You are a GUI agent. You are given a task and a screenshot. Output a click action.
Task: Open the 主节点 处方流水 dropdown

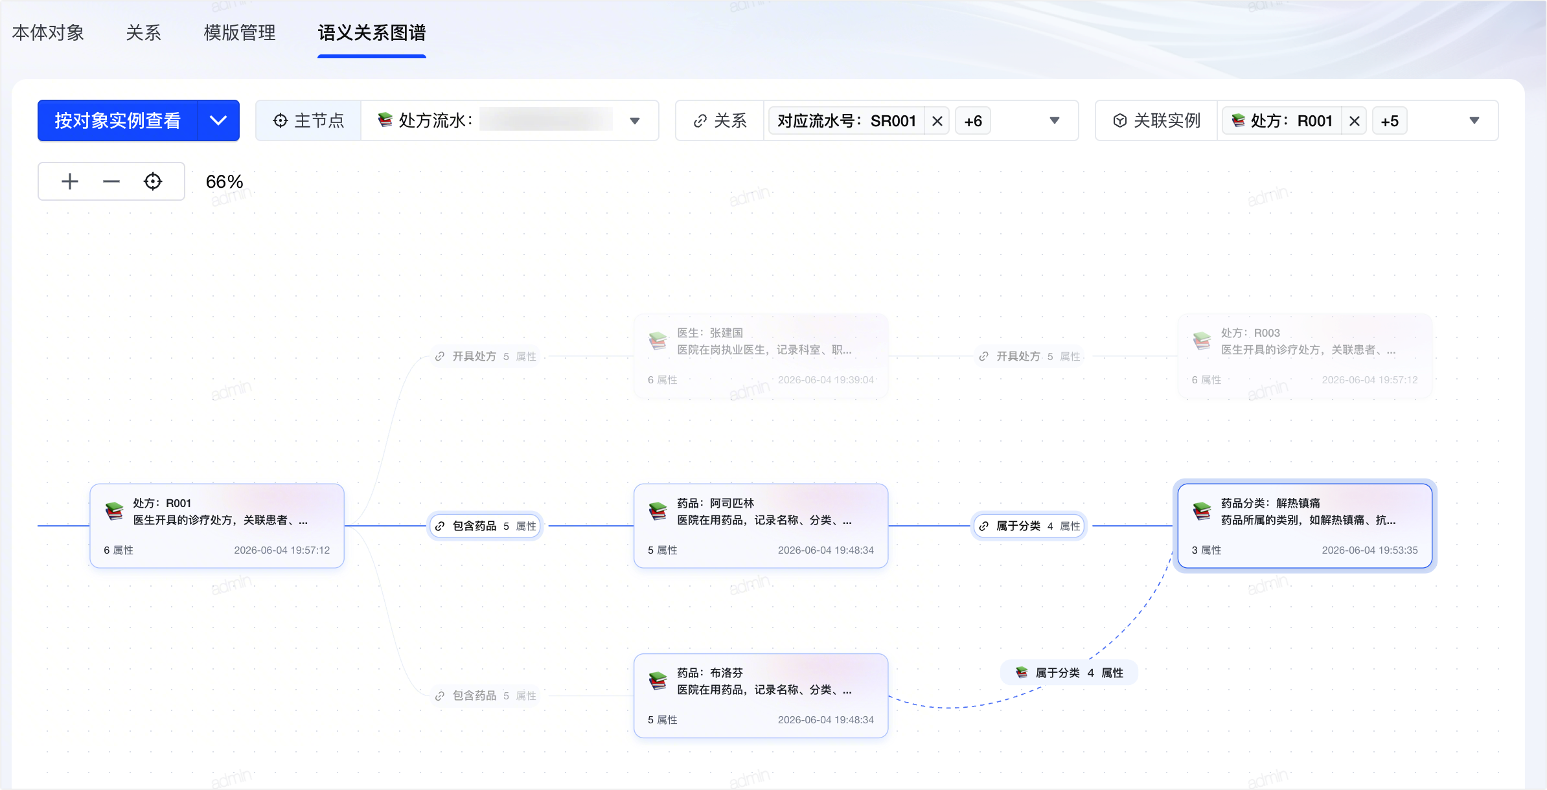pyautogui.click(x=509, y=120)
